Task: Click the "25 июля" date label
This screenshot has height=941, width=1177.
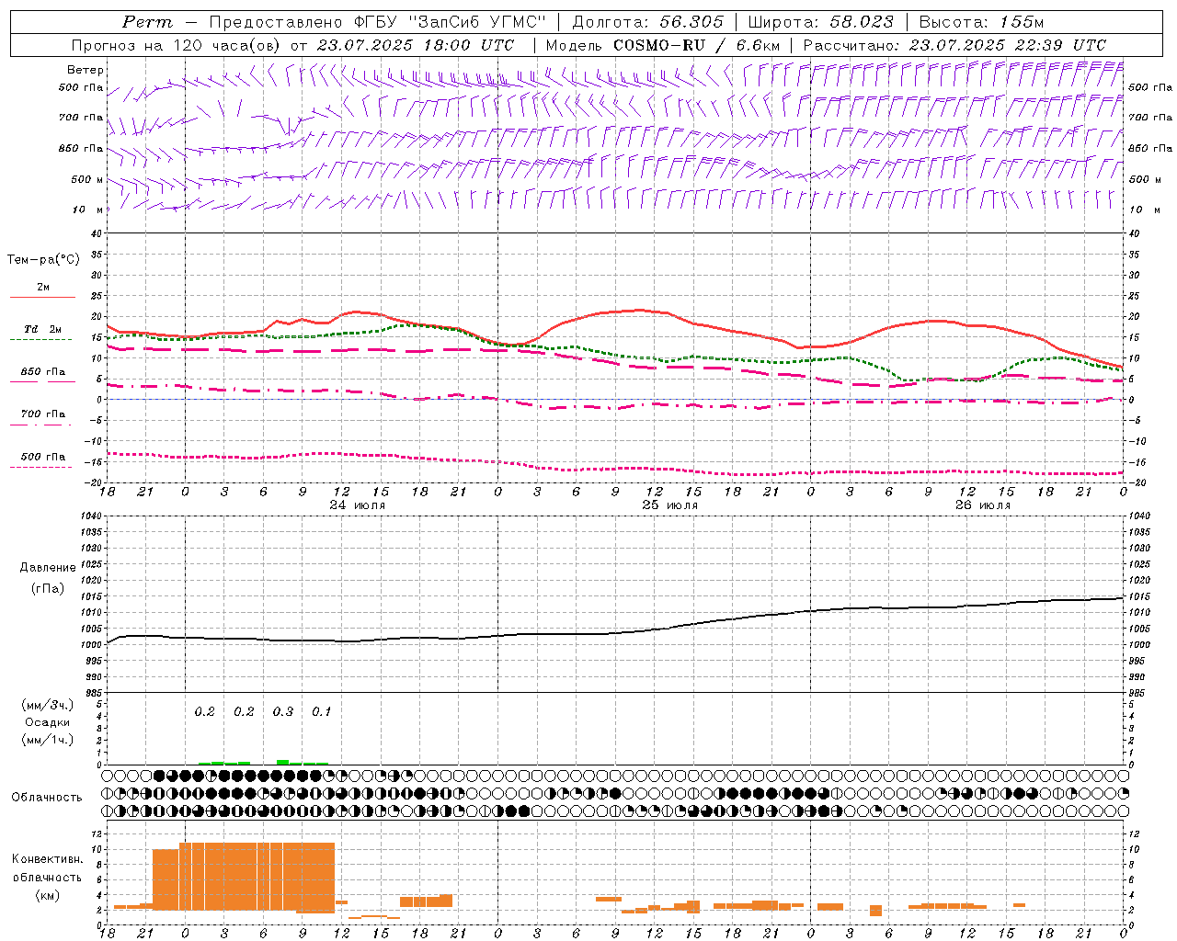Action: [670, 505]
